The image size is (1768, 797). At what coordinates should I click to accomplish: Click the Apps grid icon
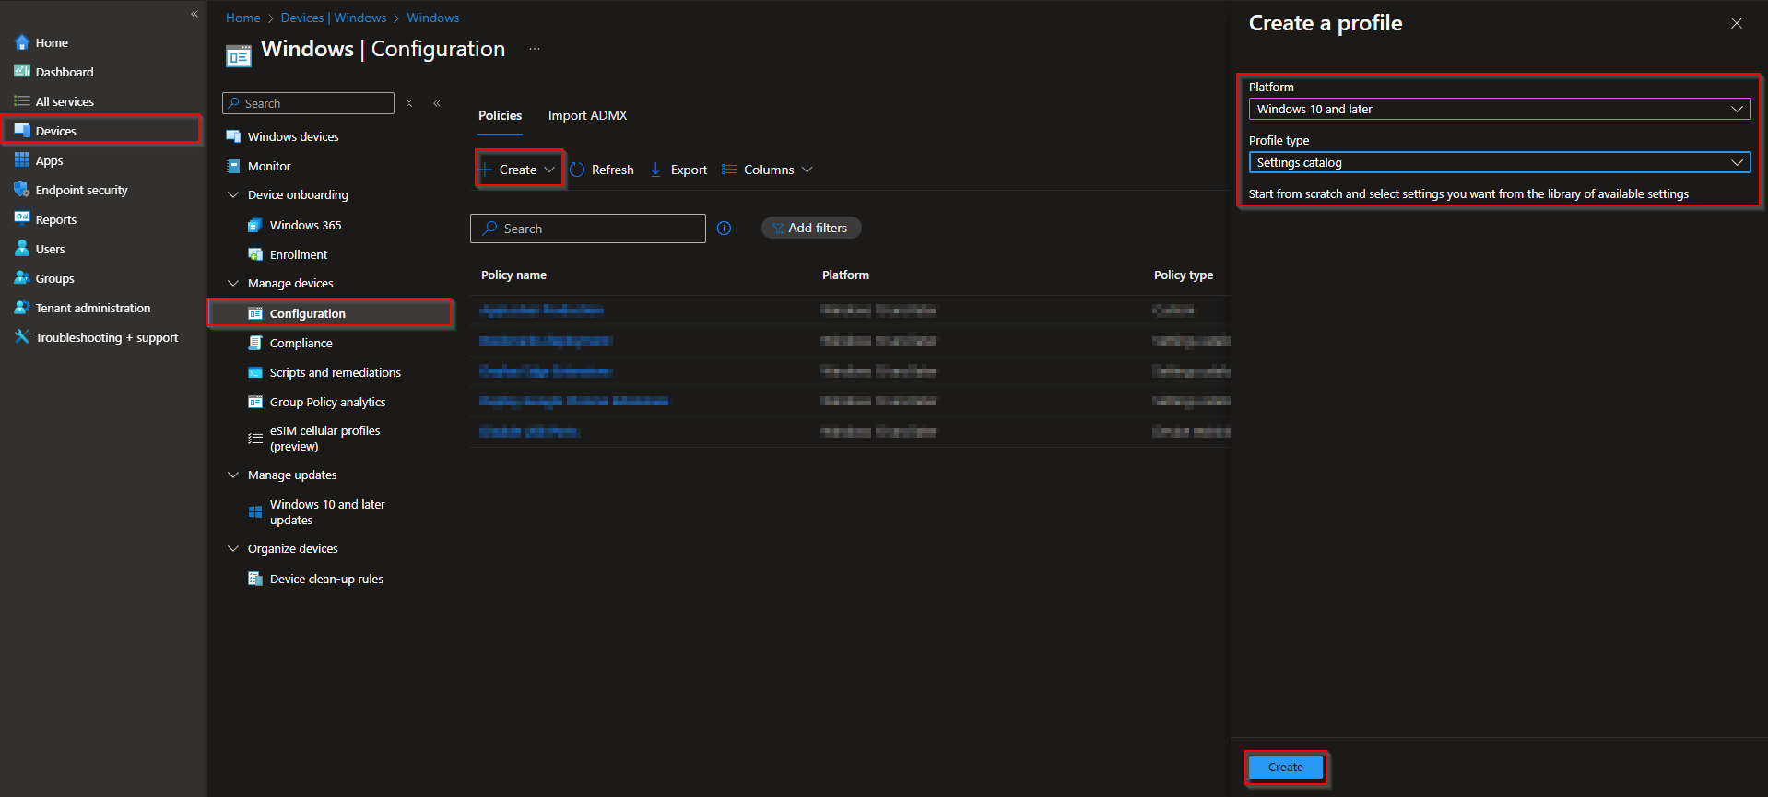coord(22,160)
